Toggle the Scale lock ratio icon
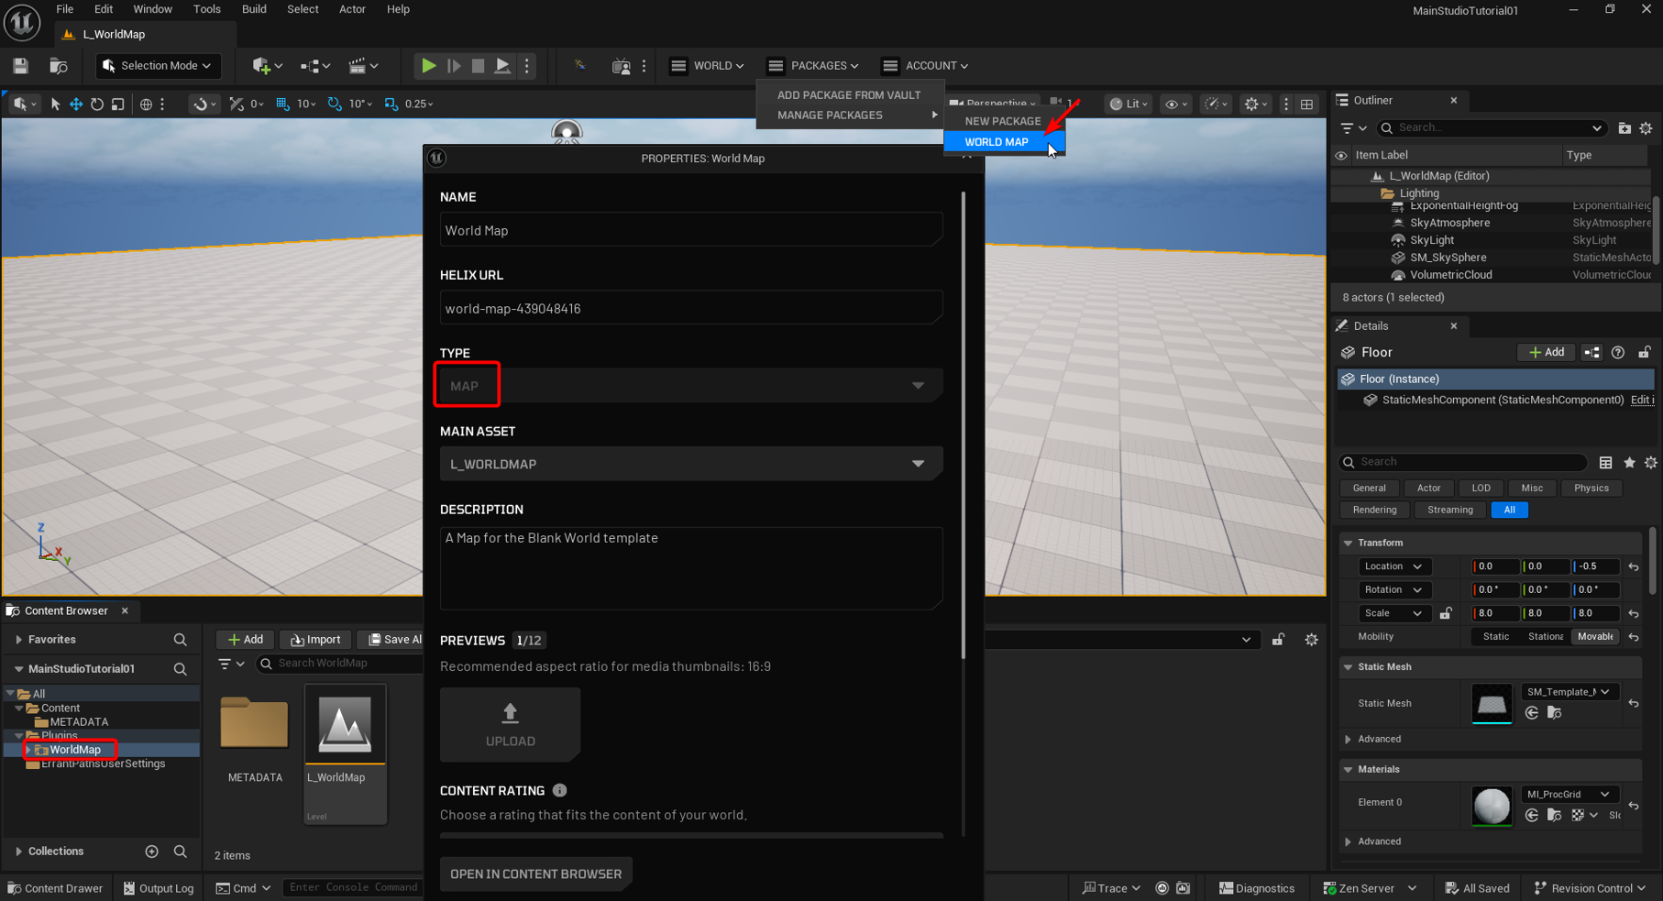This screenshot has width=1663, height=901. point(1445,613)
